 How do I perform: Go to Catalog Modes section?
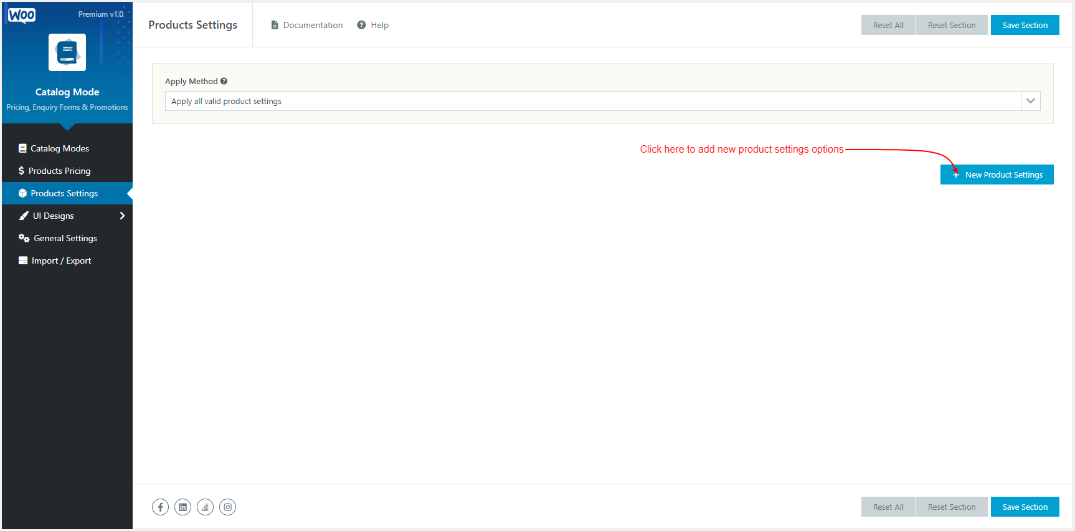[67, 148]
